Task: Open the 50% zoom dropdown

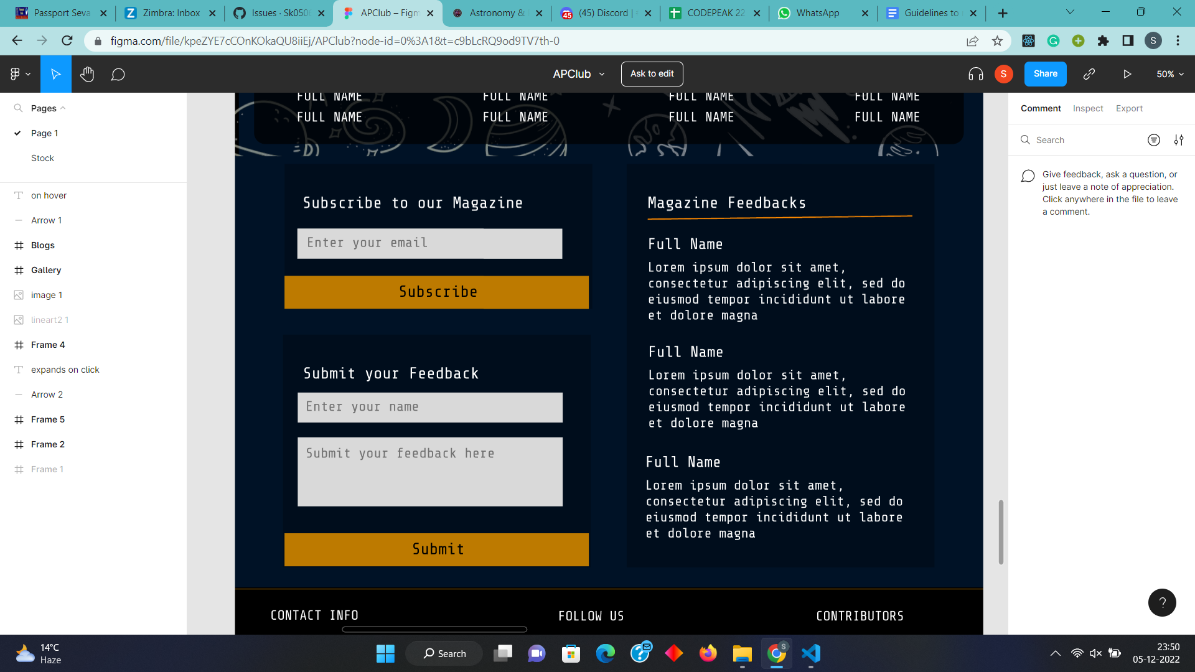Action: pos(1170,74)
